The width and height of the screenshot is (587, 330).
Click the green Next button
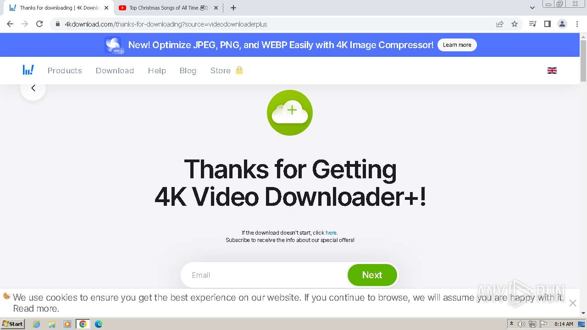(372, 275)
